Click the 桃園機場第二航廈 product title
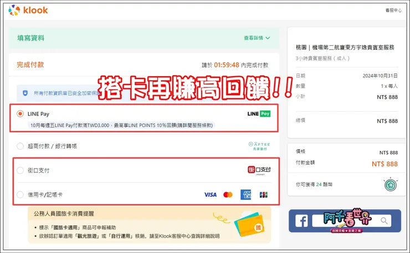The width and height of the screenshot is (410, 253). coord(345,48)
